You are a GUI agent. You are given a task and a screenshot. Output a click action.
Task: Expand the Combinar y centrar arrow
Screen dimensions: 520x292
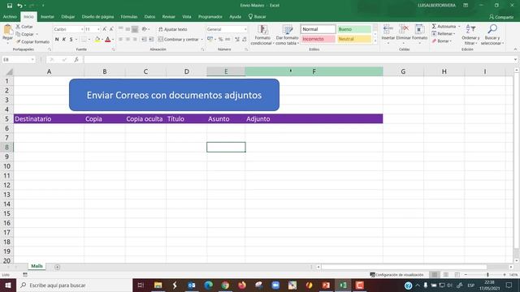click(x=202, y=40)
